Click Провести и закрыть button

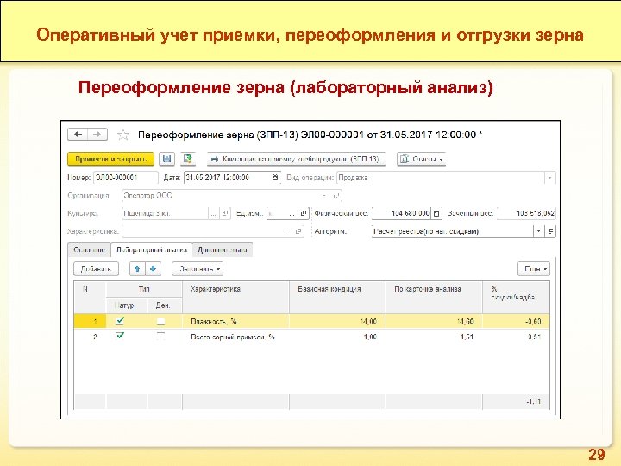[110, 159]
